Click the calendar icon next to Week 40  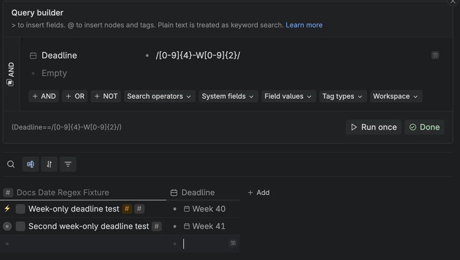pyautogui.click(x=187, y=209)
